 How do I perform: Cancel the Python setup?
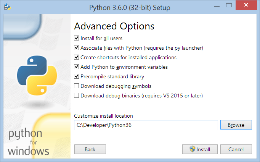(236, 149)
